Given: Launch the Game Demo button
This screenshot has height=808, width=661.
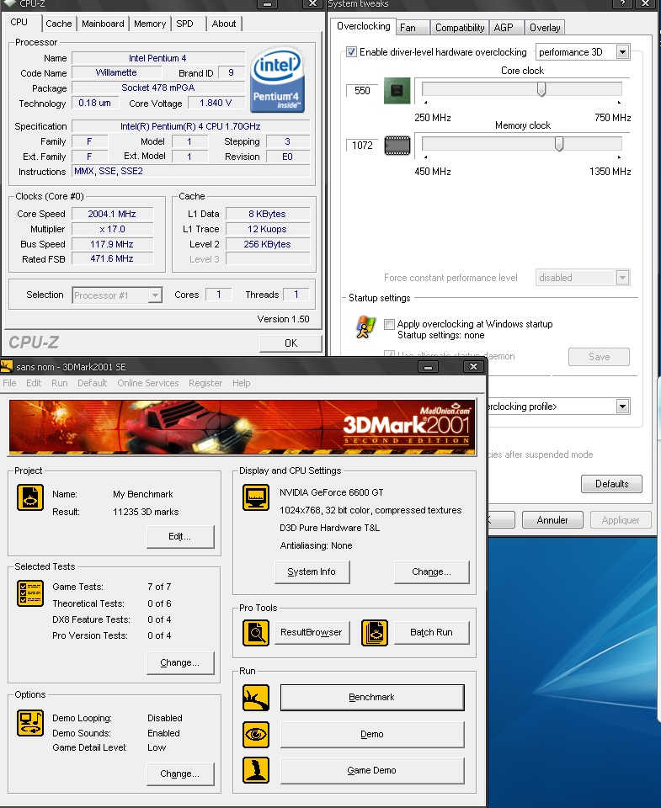Looking at the screenshot, I should click(372, 770).
